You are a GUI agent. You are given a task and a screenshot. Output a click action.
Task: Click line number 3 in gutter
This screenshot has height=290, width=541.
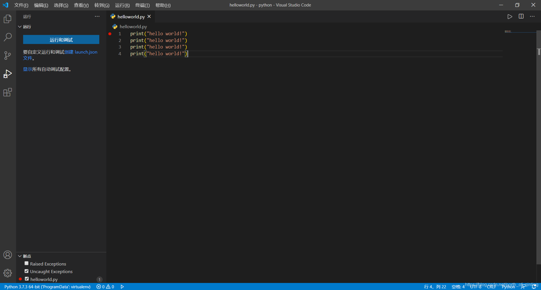pos(120,47)
